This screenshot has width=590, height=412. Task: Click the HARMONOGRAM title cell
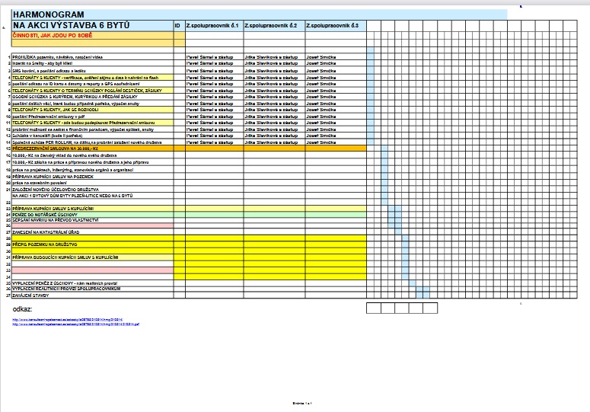coord(260,14)
